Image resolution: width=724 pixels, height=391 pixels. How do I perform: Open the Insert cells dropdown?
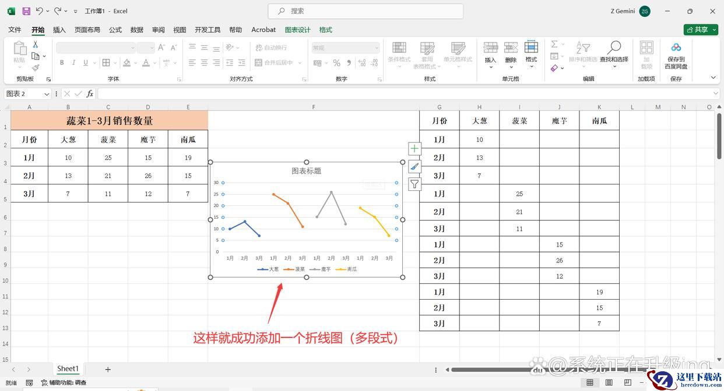click(490, 66)
